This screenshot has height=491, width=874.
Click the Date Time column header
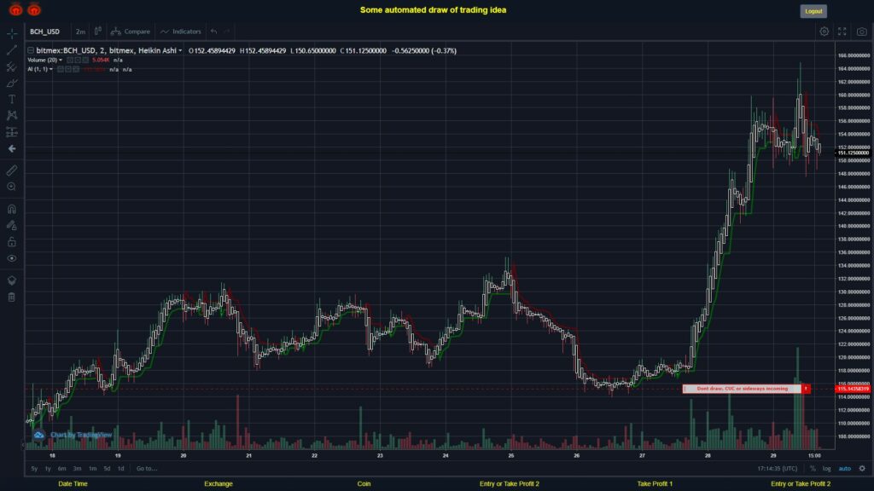[73, 484]
